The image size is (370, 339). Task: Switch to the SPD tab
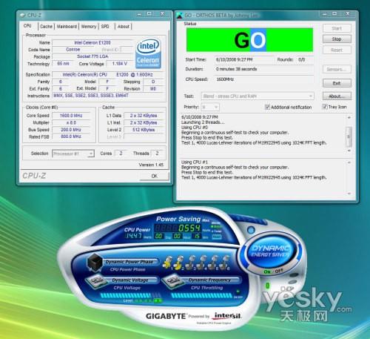105,27
